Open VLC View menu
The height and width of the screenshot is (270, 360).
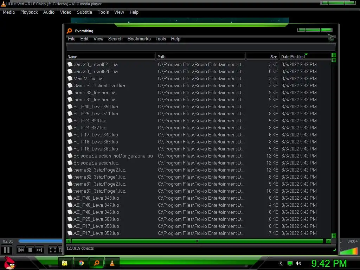click(119, 12)
